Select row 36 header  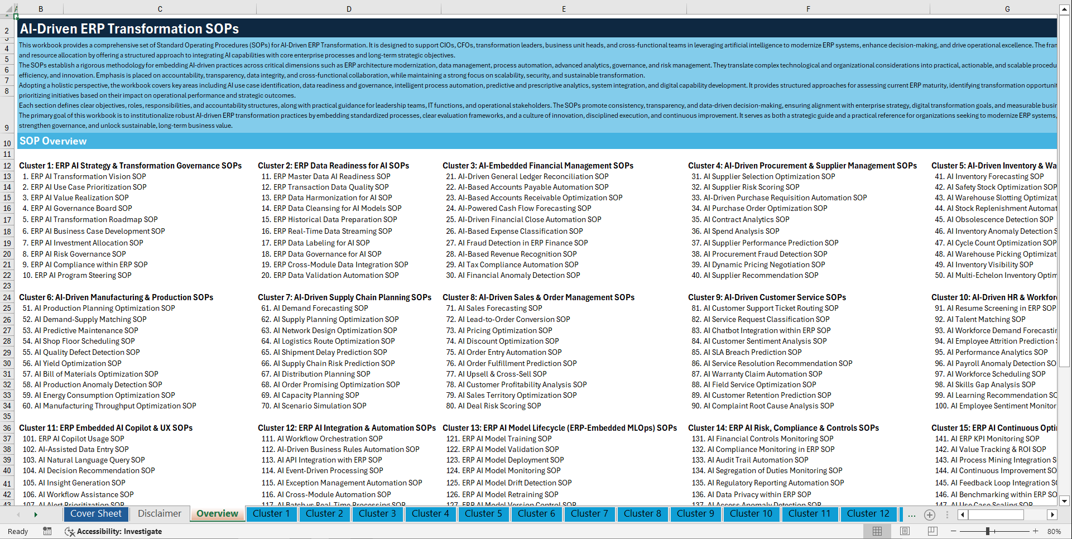(7, 428)
